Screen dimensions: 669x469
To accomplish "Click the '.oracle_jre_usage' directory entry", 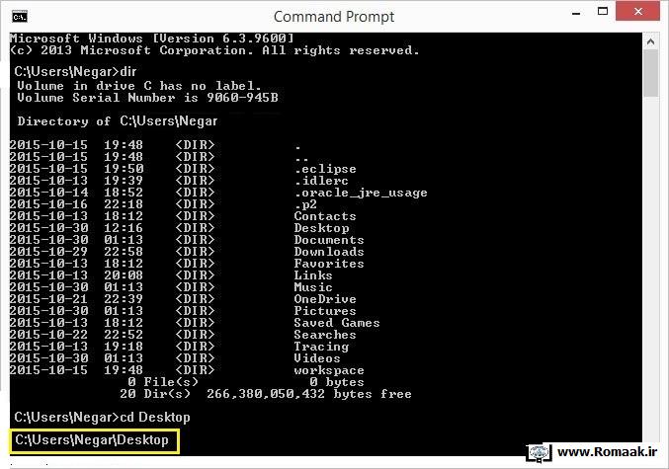I will (x=361, y=193).
